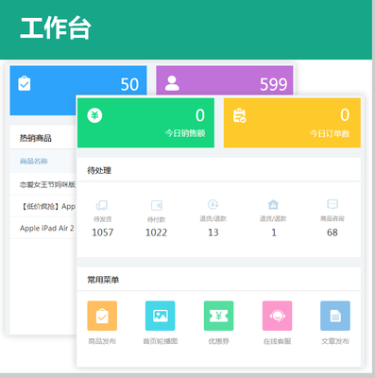Select the 【低价疯抢】App product row
Image resolution: width=375 pixels, height=378 pixels.
click(x=43, y=206)
